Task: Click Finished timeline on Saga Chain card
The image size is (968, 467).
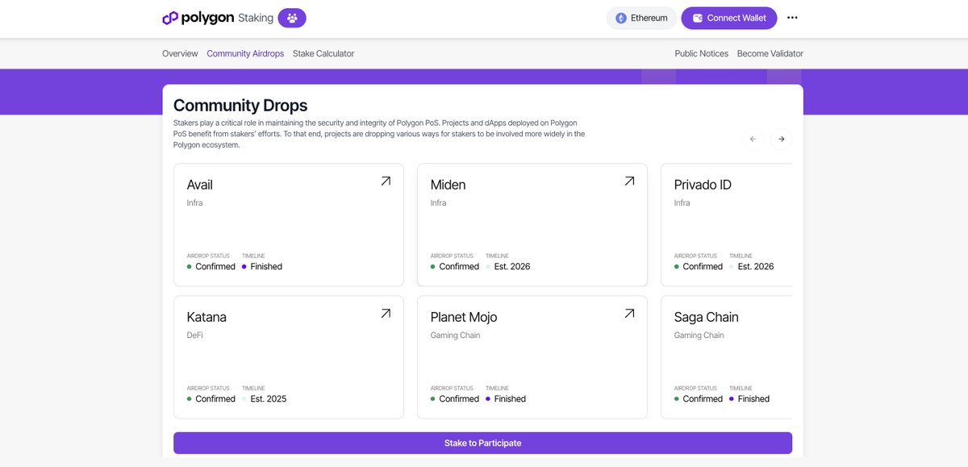Action: 749,398
